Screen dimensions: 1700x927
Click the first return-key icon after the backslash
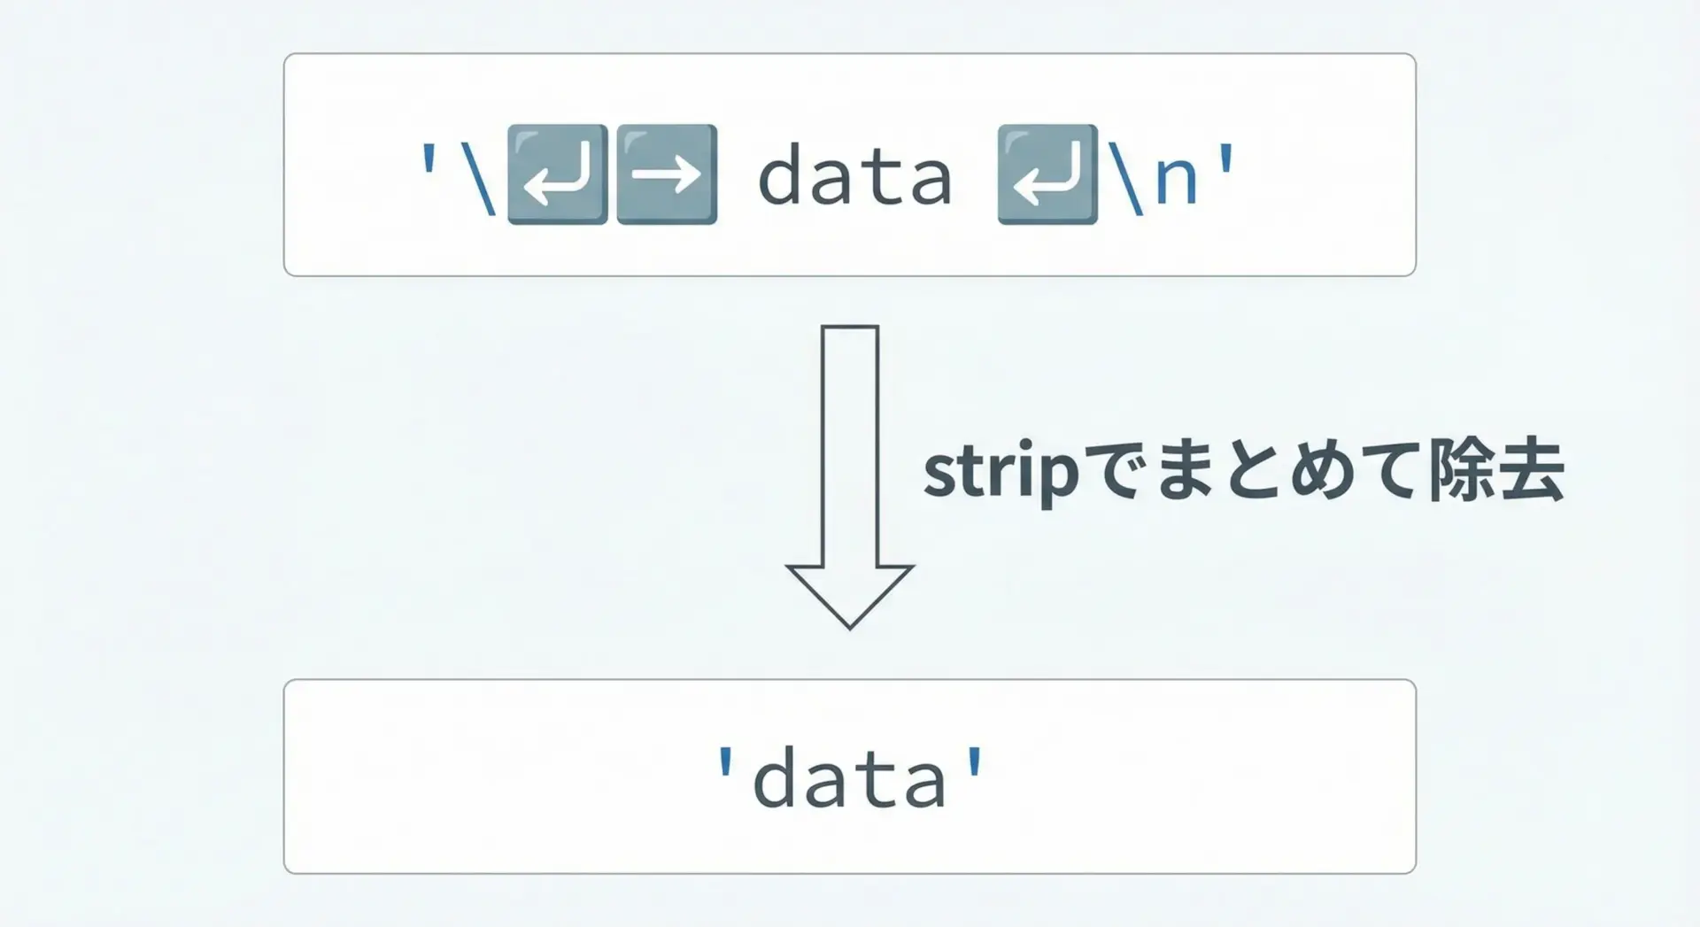click(557, 174)
